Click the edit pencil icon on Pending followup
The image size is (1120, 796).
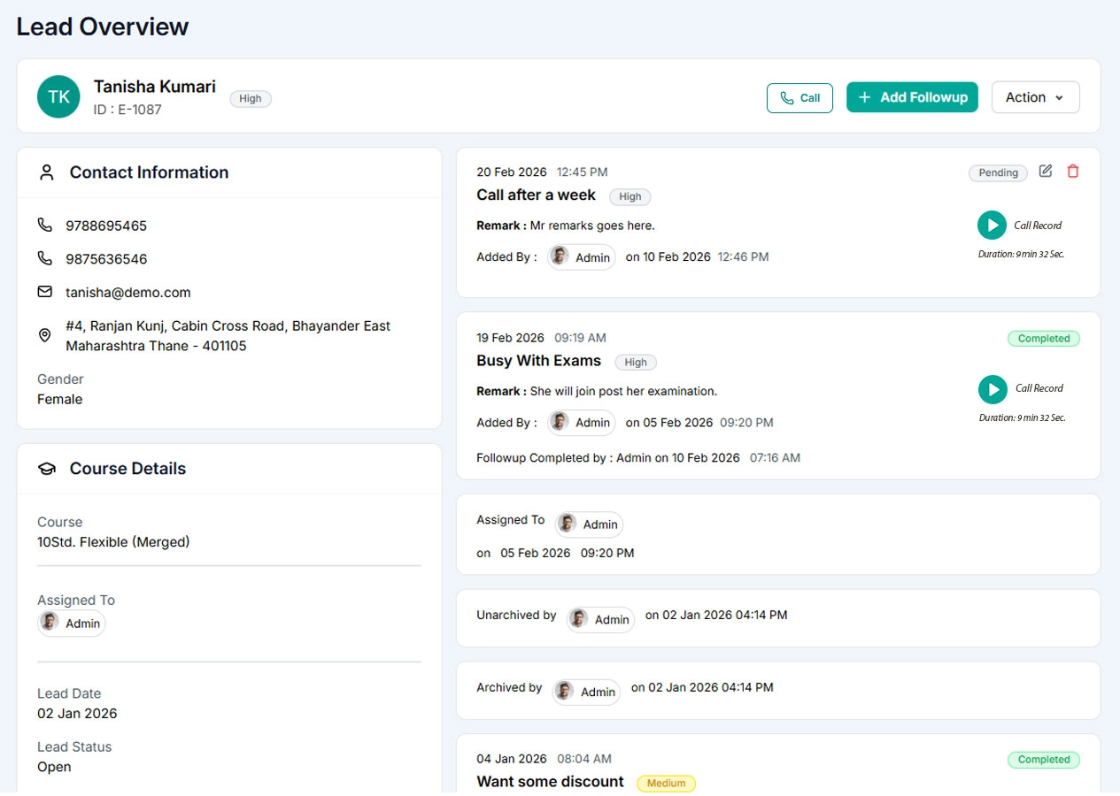pyautogui.click(x=1046, y=172)
